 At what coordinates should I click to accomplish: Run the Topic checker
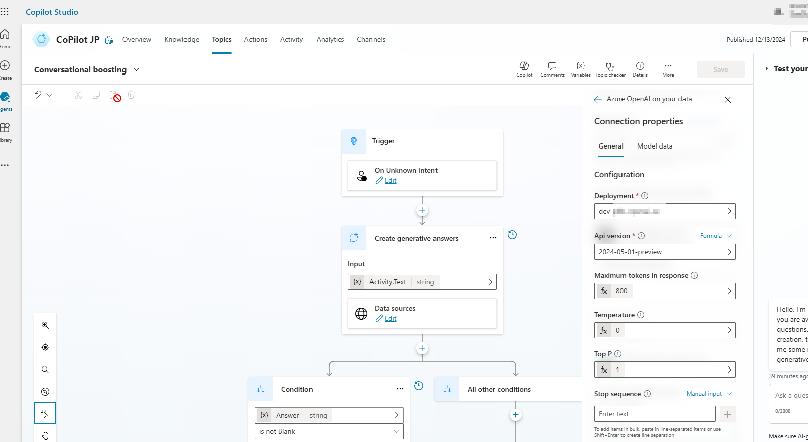pos(610,69)
